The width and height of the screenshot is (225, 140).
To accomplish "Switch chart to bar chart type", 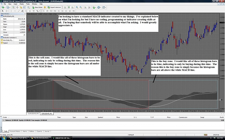I will [65, 7].
